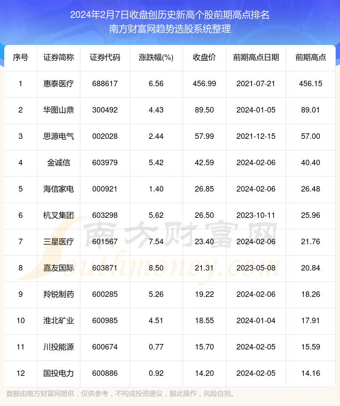Click the 收盘价 column header
340x406 pixels.
click(204, 57)
